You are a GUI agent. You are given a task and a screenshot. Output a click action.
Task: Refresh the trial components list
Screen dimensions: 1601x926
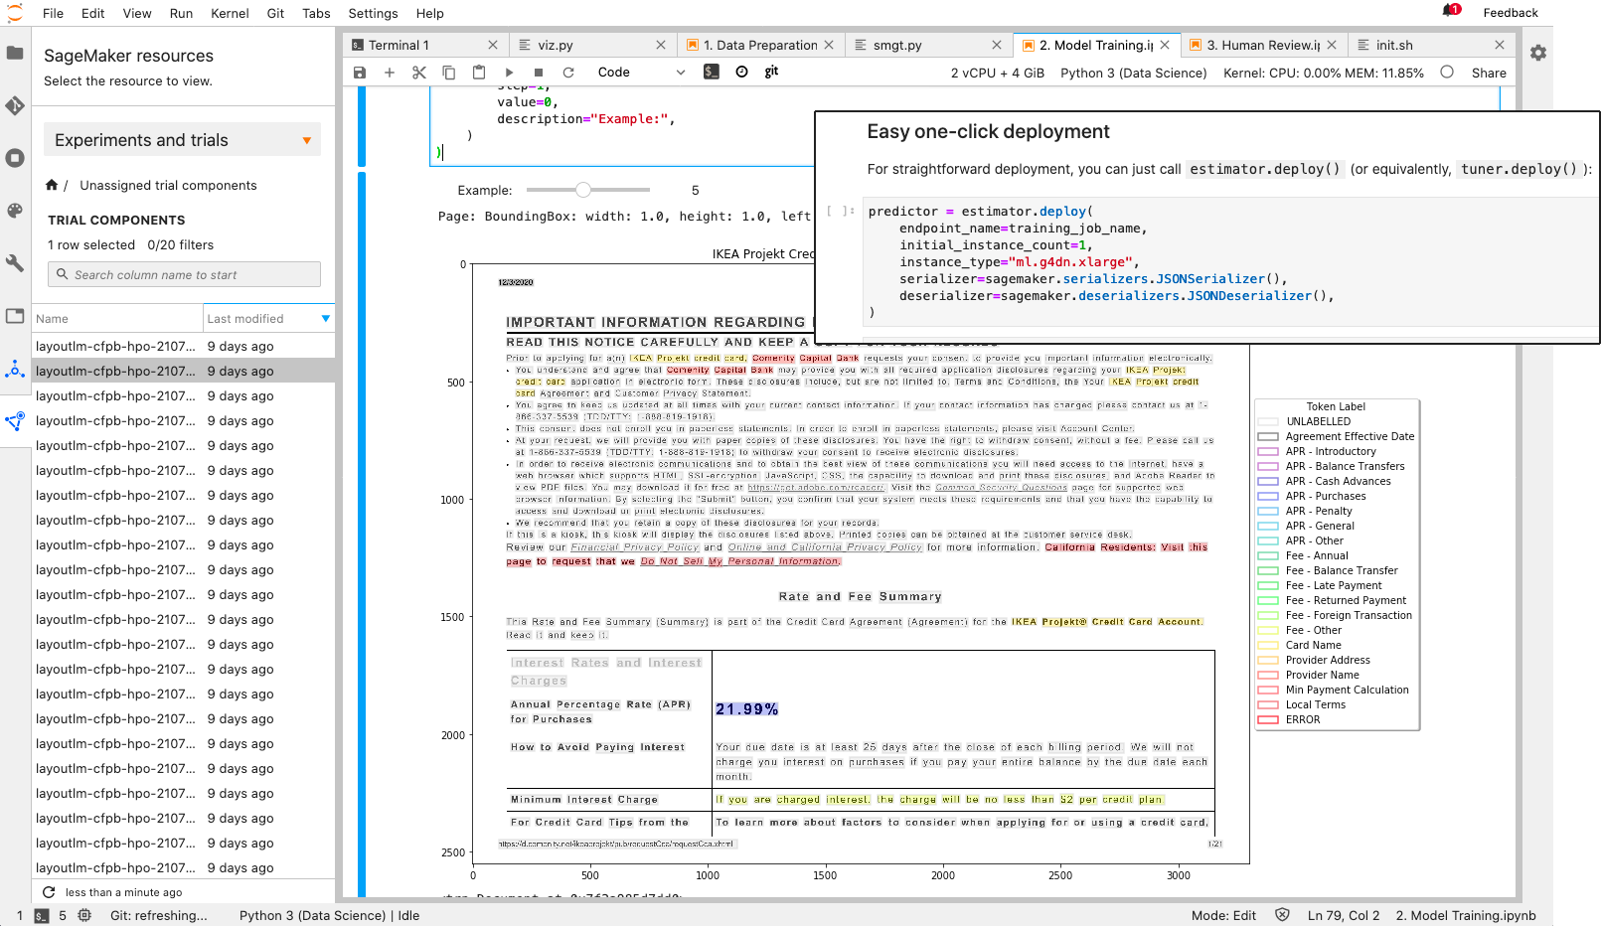[x=48, y=892]
